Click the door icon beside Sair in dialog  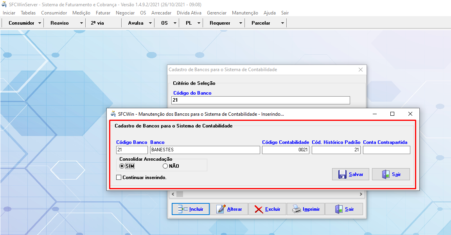385,174
